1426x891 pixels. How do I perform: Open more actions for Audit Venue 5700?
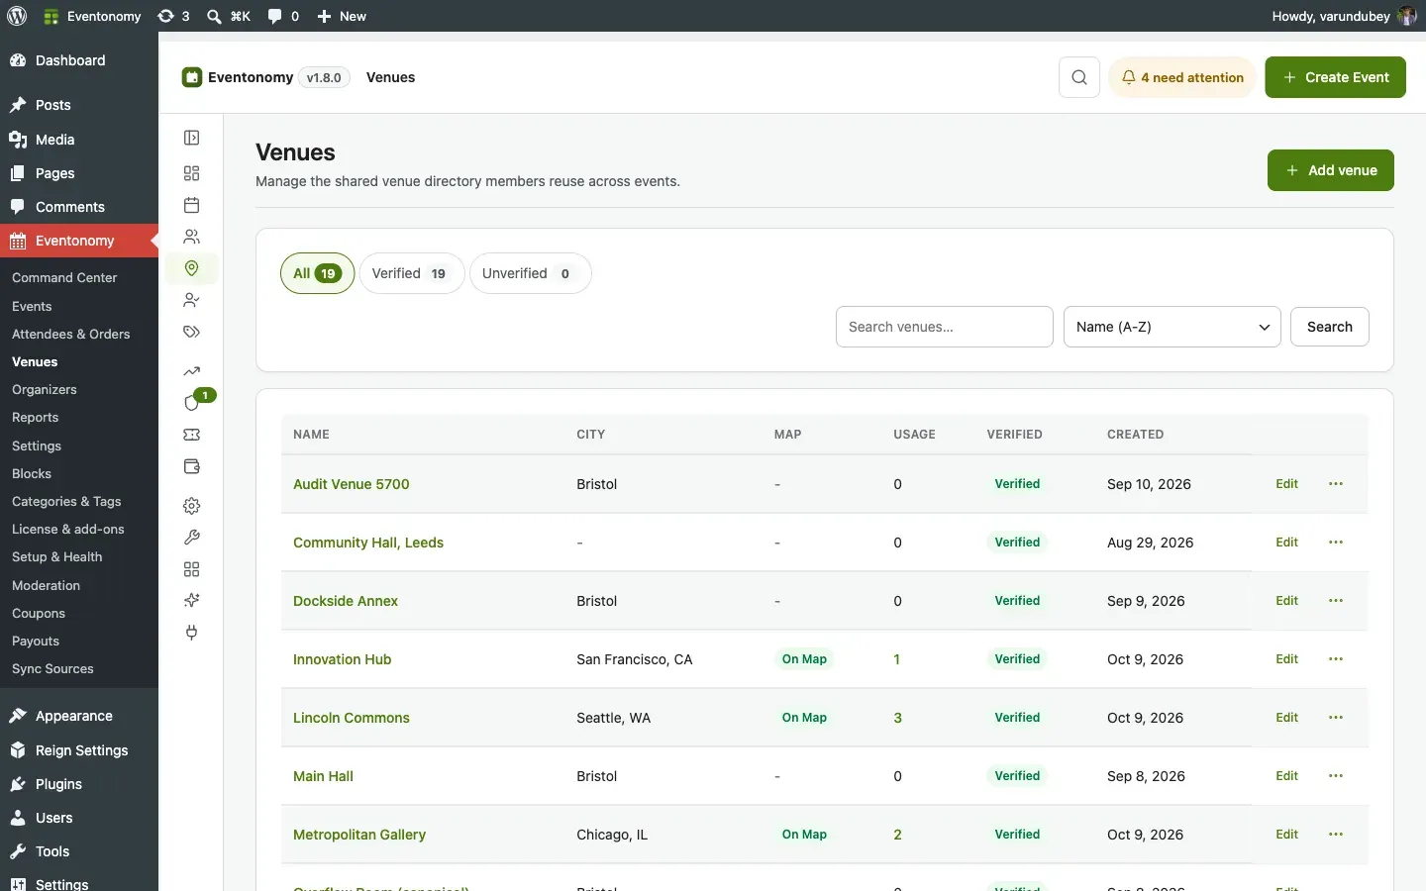coord(1336,484)
